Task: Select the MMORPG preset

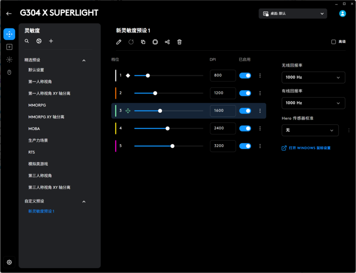Action: tap(37, 105)
